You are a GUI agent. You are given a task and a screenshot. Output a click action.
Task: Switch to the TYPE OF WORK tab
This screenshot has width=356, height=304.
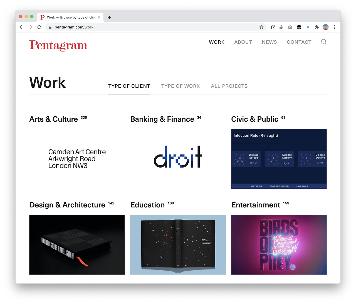point(181,86)
